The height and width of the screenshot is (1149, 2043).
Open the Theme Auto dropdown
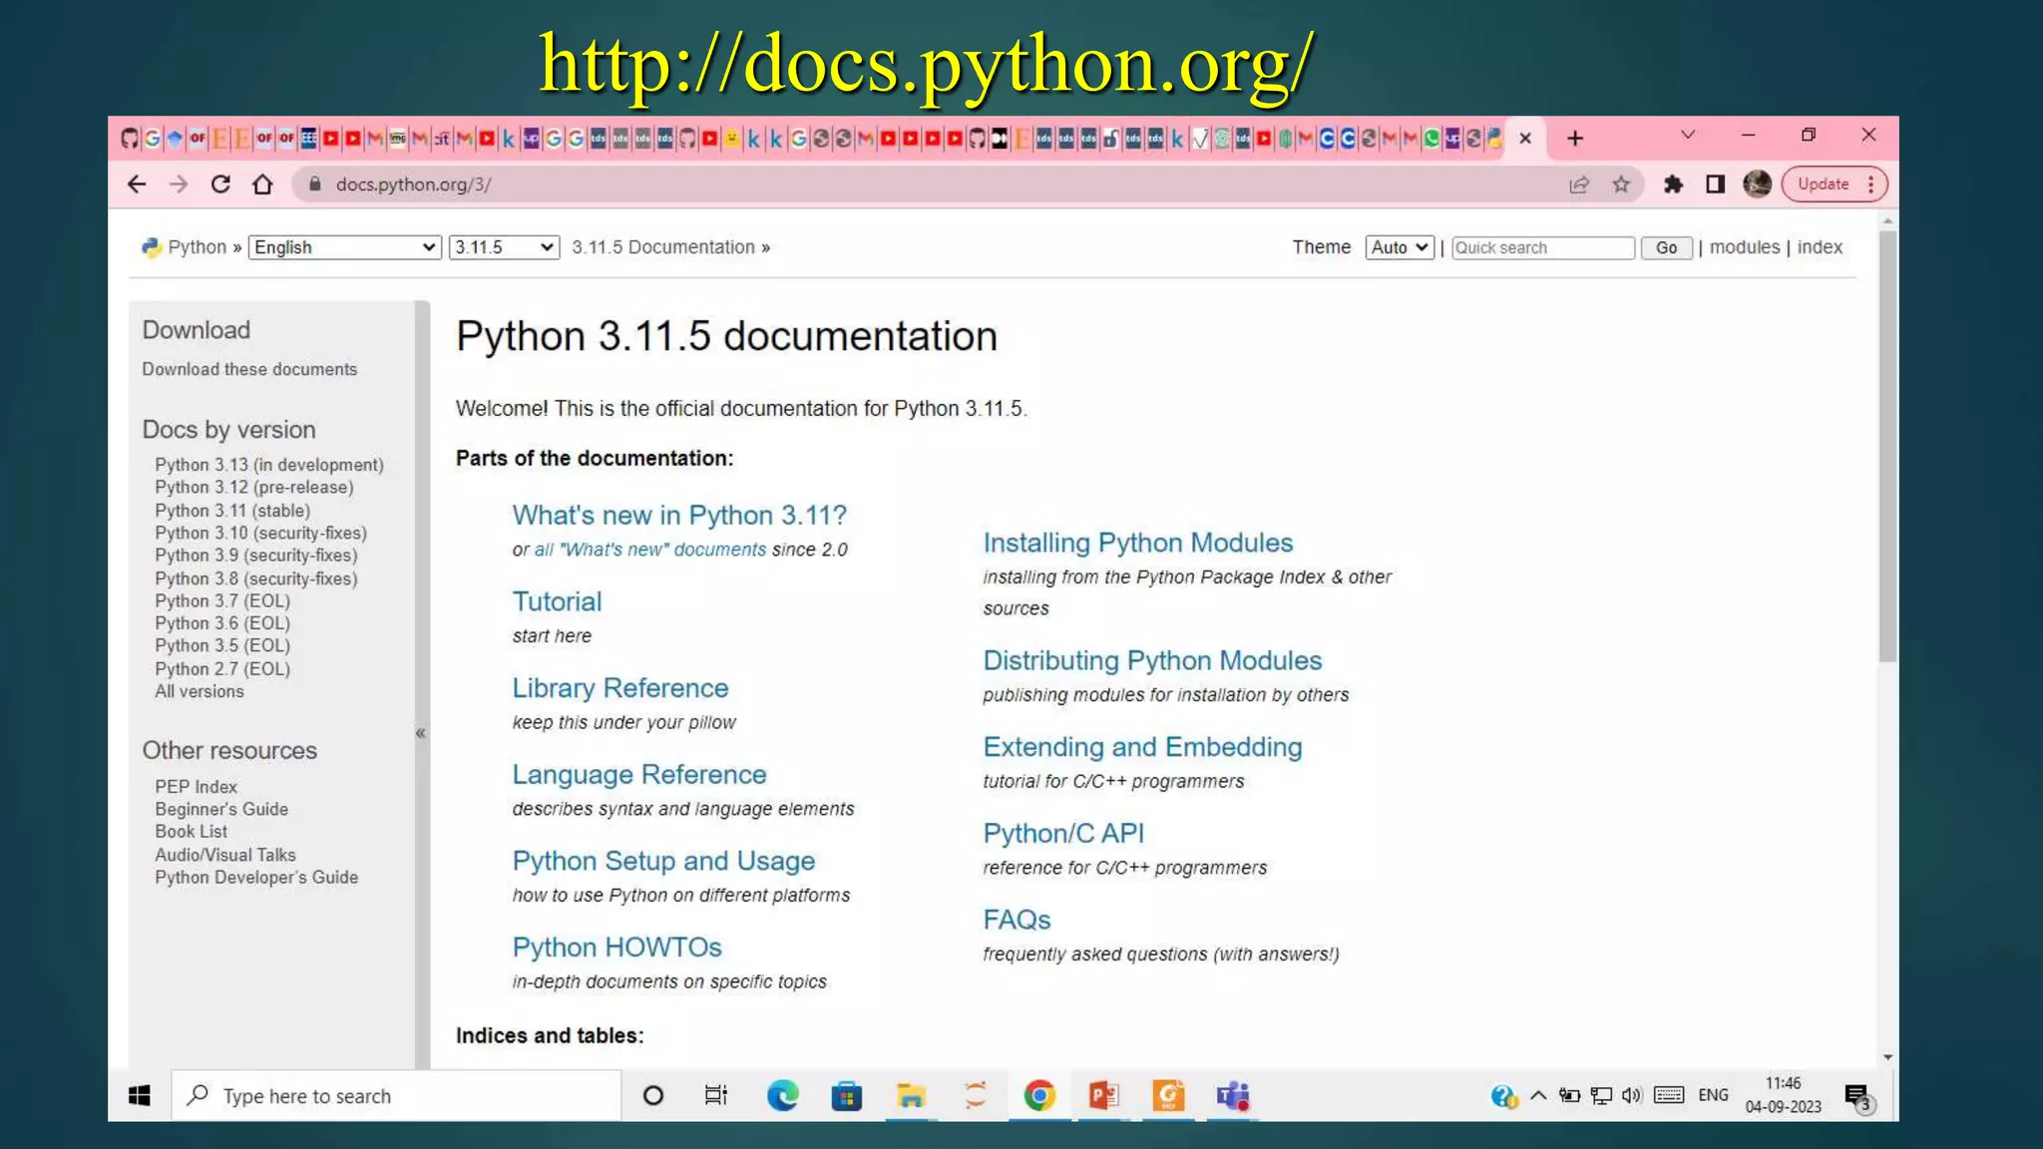(x=1400, y=247)
